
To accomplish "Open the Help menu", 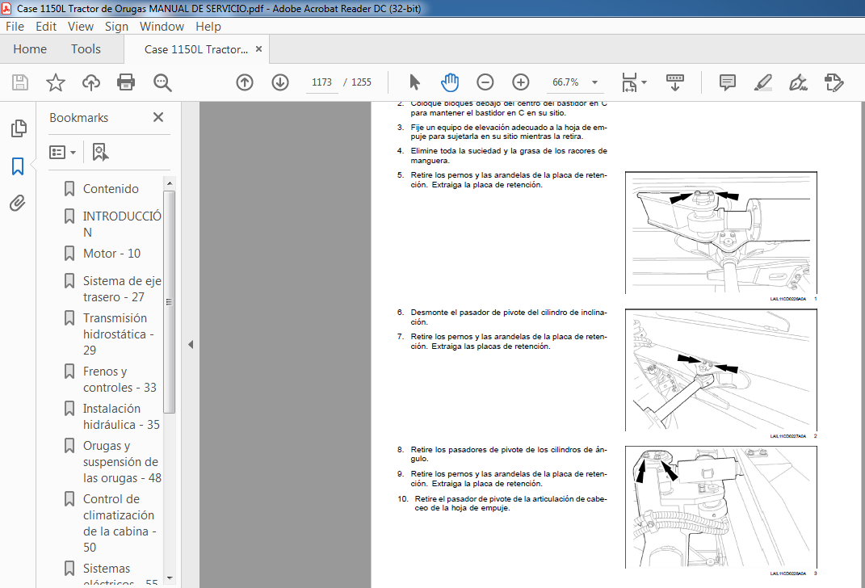I will [x=208, y=27].
